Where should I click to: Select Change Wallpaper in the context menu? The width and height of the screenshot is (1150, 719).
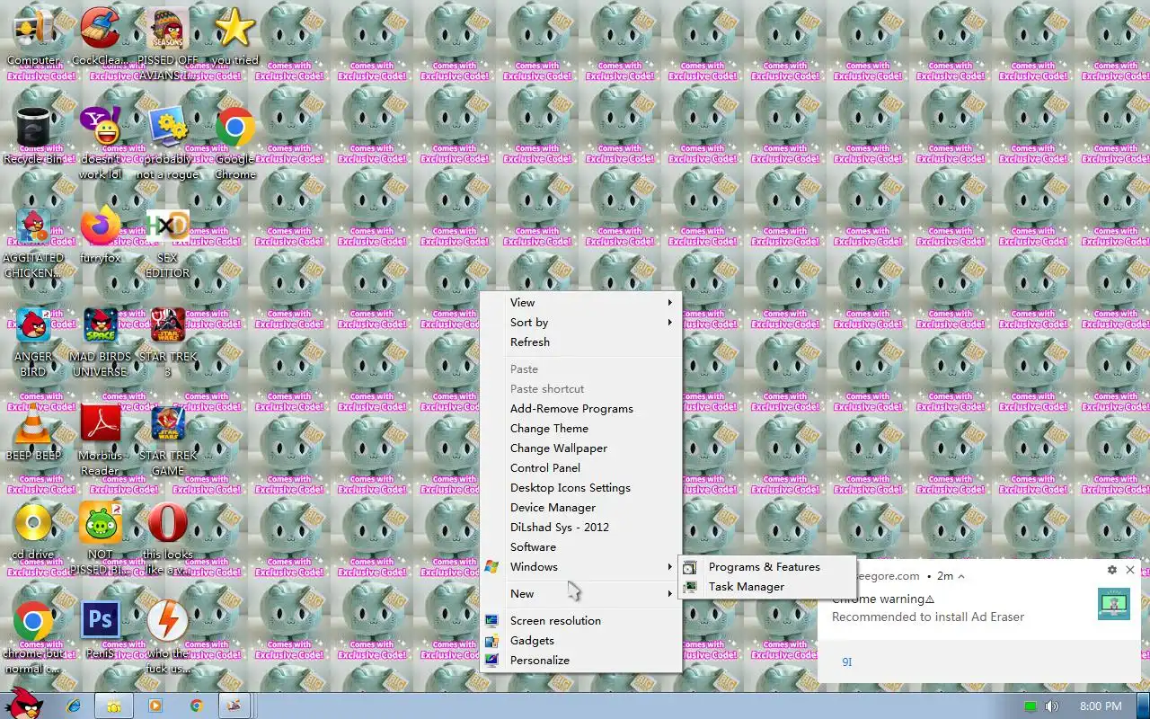tap(580, 448)
